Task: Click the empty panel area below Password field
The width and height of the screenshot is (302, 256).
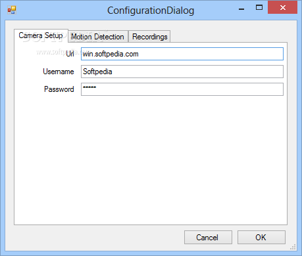Action: [x=151, y=160]
